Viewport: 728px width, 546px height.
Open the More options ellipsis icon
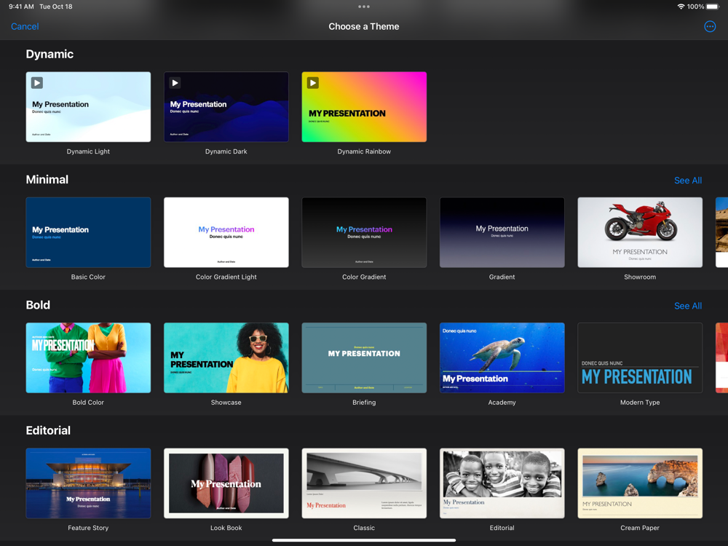coord(709,26)
